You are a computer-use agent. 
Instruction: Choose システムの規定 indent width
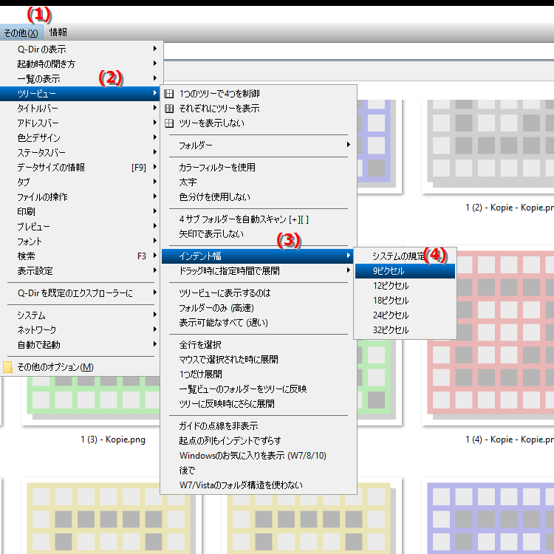click(405, 256)
